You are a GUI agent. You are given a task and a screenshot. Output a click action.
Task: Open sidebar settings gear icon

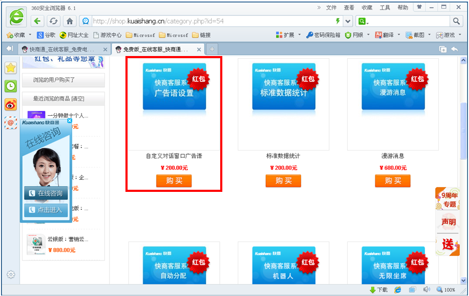pyautogui.click(x=11, y=274)
